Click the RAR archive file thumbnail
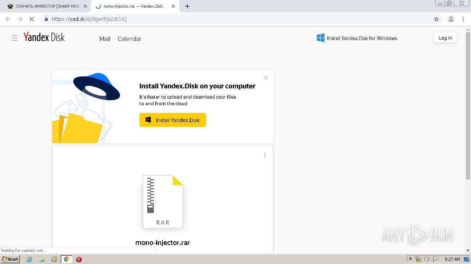Image resolution: width=471 pixels, height=264 pixels. coord(163,202)
